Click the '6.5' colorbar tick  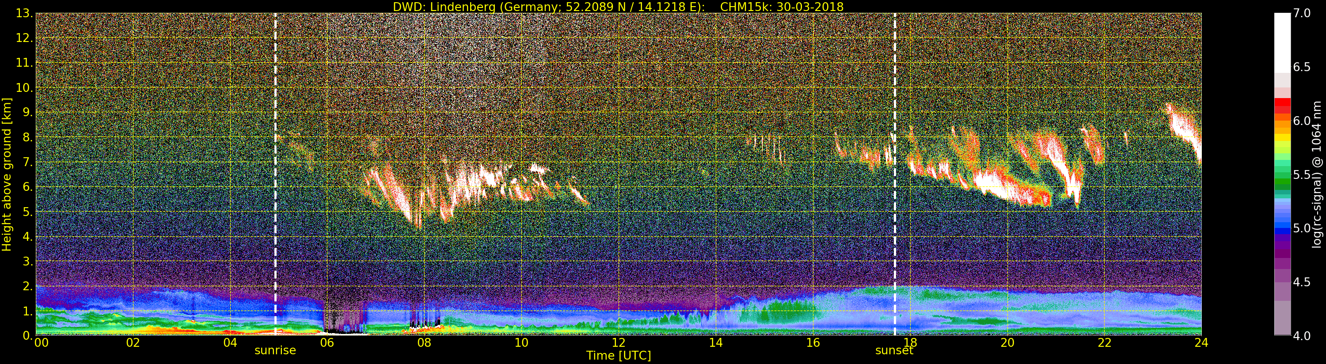[x=1302, y=67]
